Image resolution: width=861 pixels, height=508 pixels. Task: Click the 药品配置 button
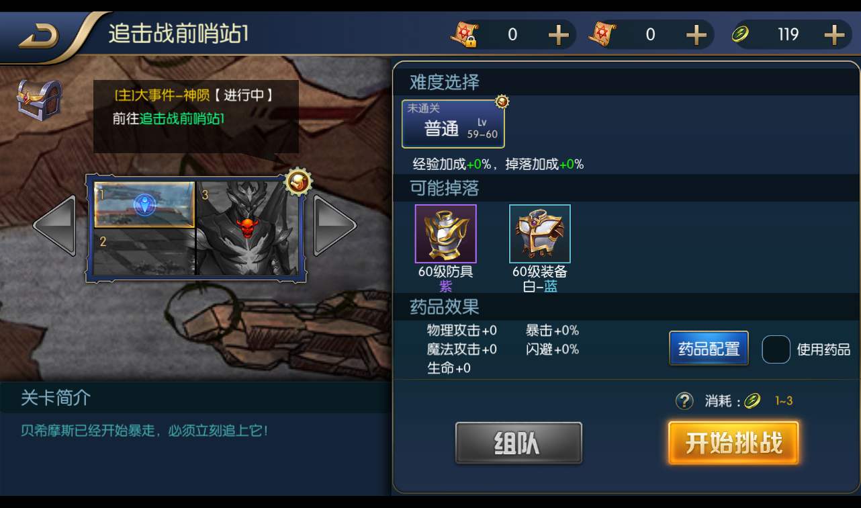[x=709, y=349]
